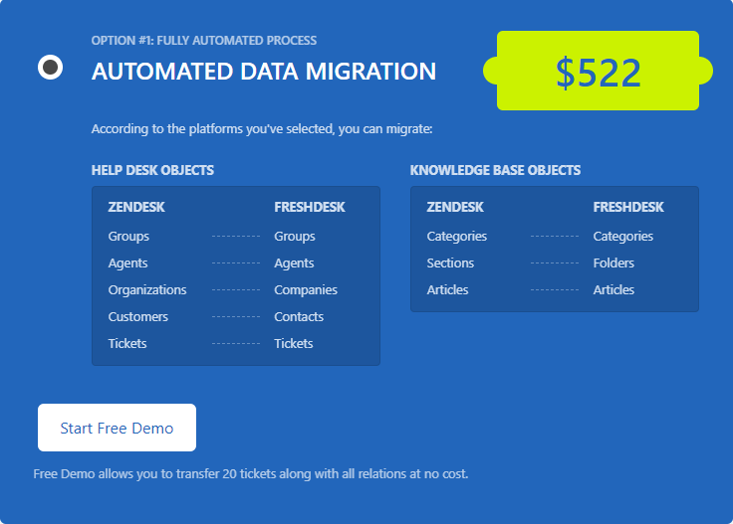Screen dimensions: 733x524
Task: Click Folders in the Freshdesk knowledge base column
Action: (x=613, y=263)
